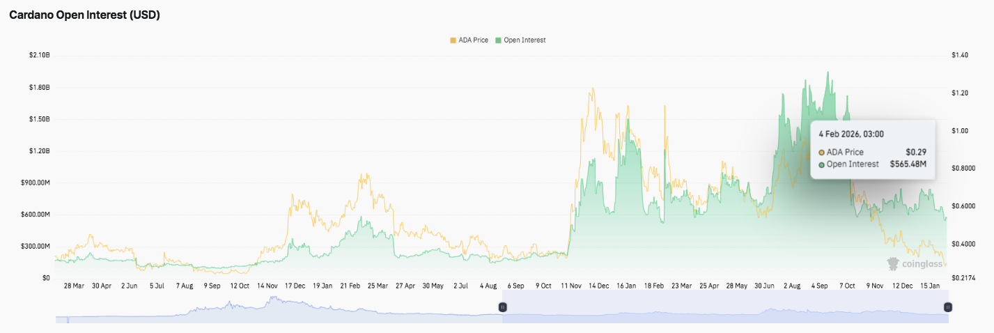Click the yellow dot in the tooltip

click(822, 152)
